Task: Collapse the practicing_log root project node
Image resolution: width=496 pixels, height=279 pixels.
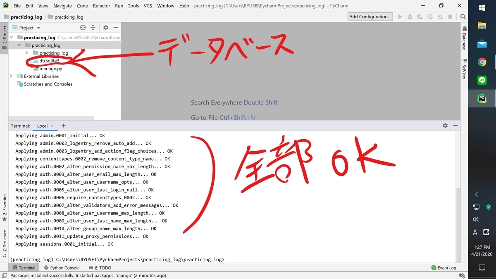Action: coord(12,37)
